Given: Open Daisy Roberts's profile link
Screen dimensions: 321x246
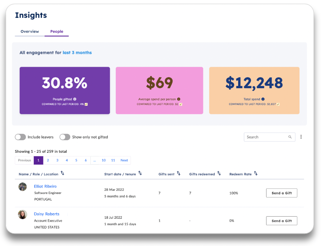Looking at the screenshot, I should tap(47, 214).
